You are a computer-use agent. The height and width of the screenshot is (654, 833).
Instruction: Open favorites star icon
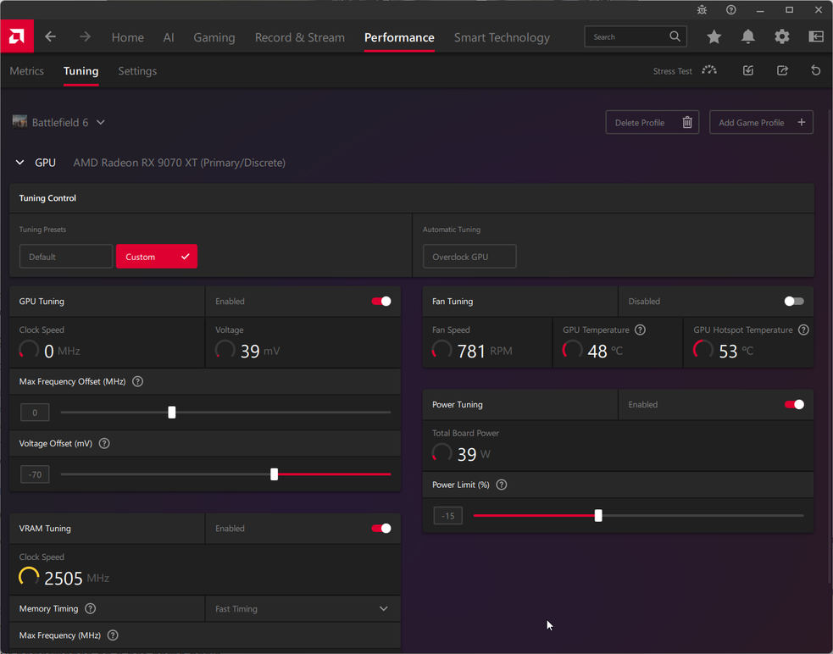coord(714,36)
